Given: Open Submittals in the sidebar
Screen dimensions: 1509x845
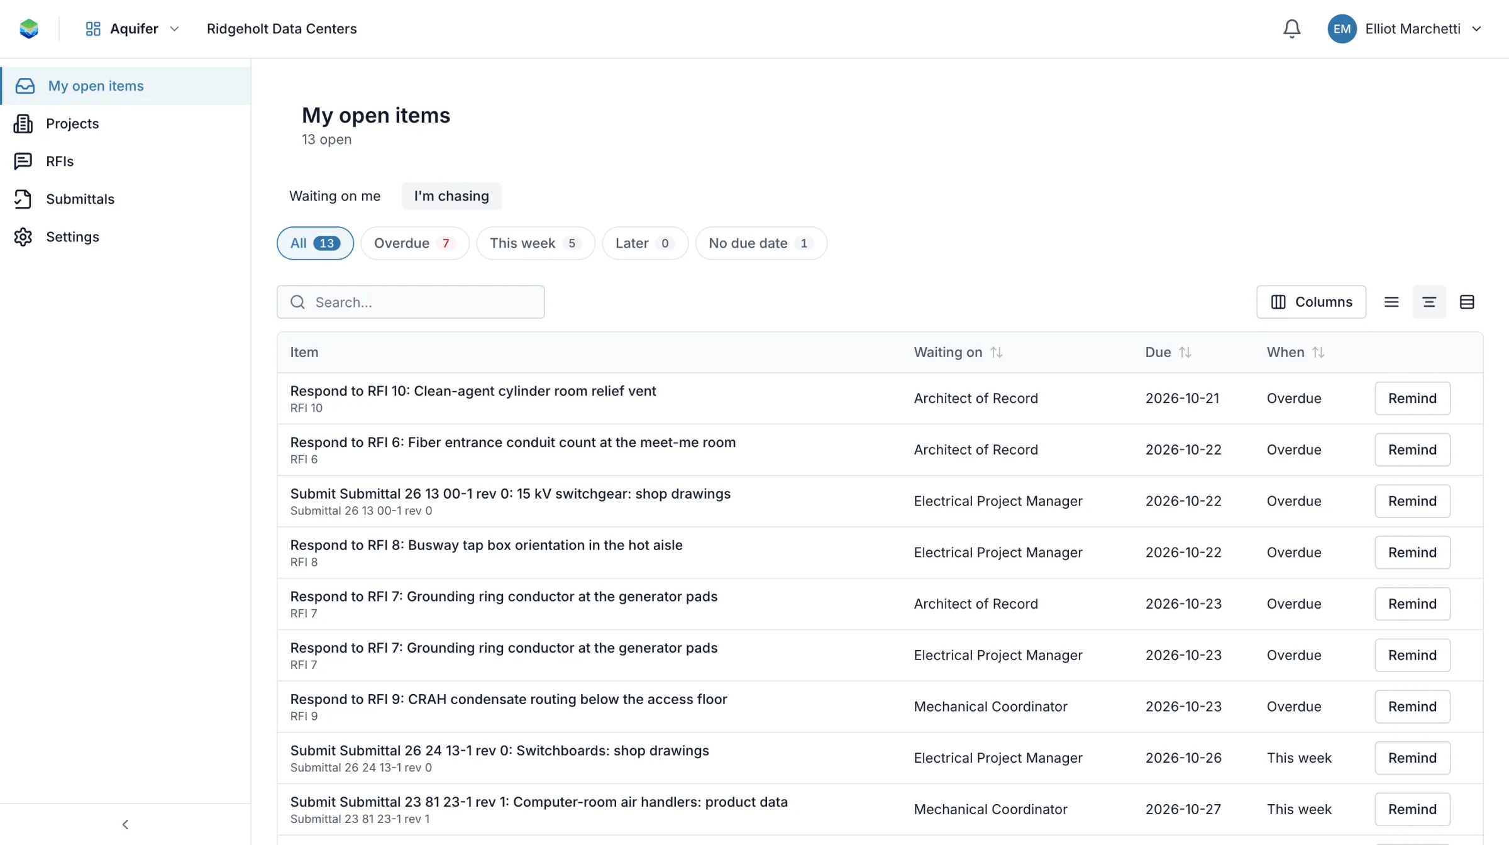Looking at the screenshot, I should pos(126,199).
